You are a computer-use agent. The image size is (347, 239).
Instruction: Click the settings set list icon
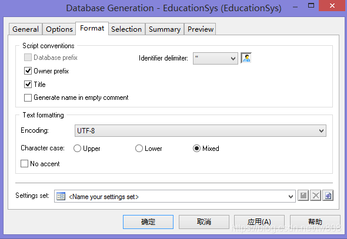point(61,196)
